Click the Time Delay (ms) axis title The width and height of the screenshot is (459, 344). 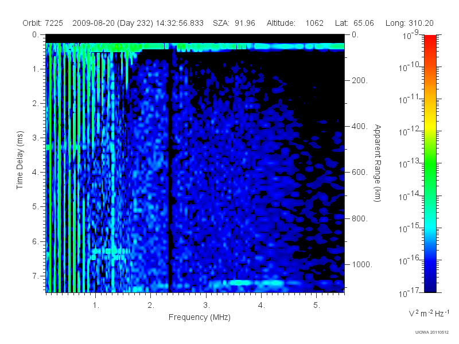coord(20,160)
